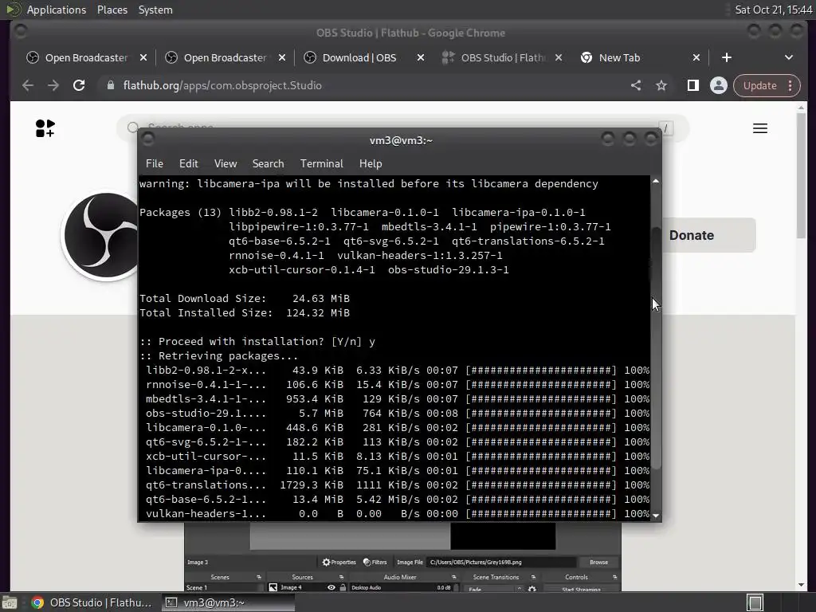Switch to the second Open Broadcaster tab
This screenshot has height=612, width=816.
tap(225, 57)
